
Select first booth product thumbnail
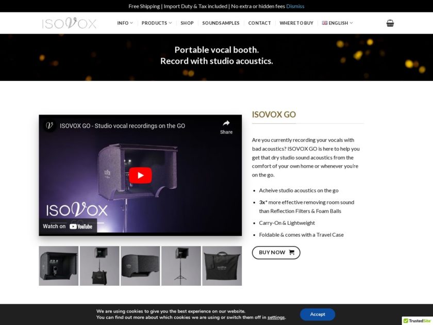(x=59, y=266)
